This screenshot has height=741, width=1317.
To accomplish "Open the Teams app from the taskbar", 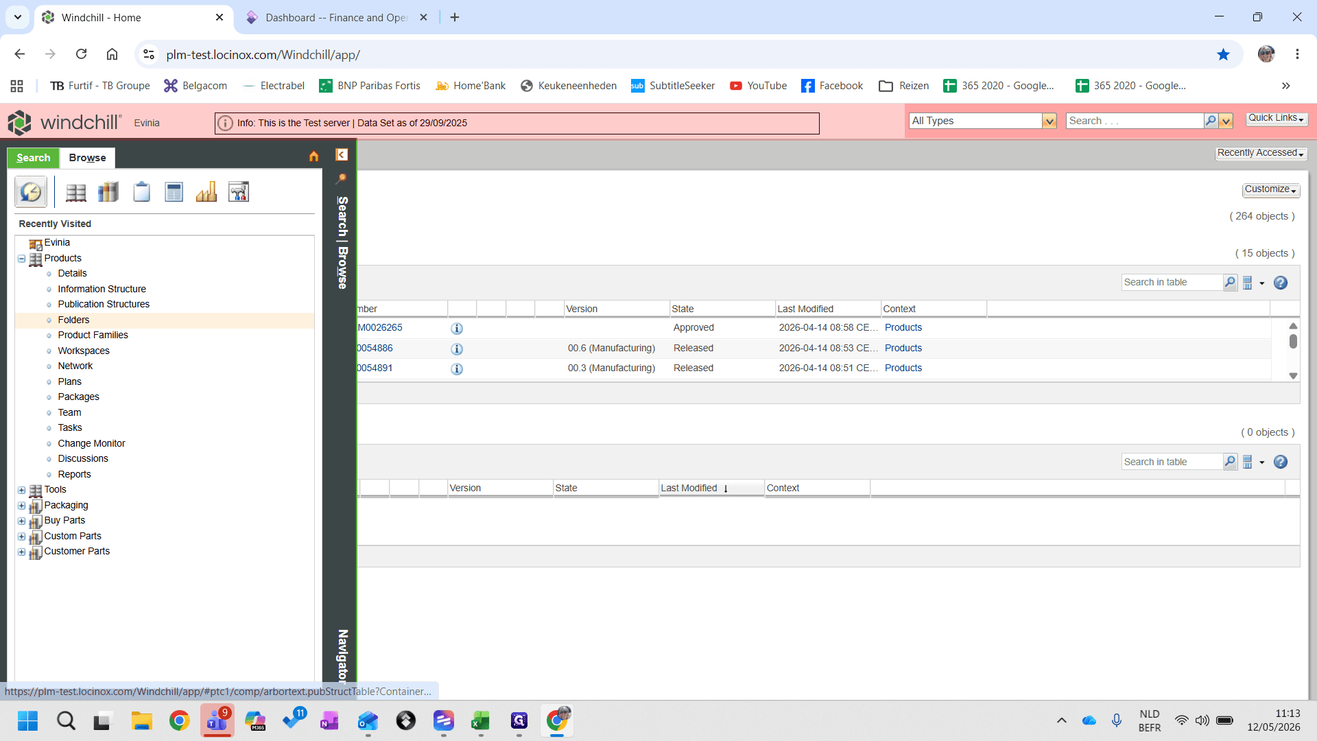I will pos(217,720).
